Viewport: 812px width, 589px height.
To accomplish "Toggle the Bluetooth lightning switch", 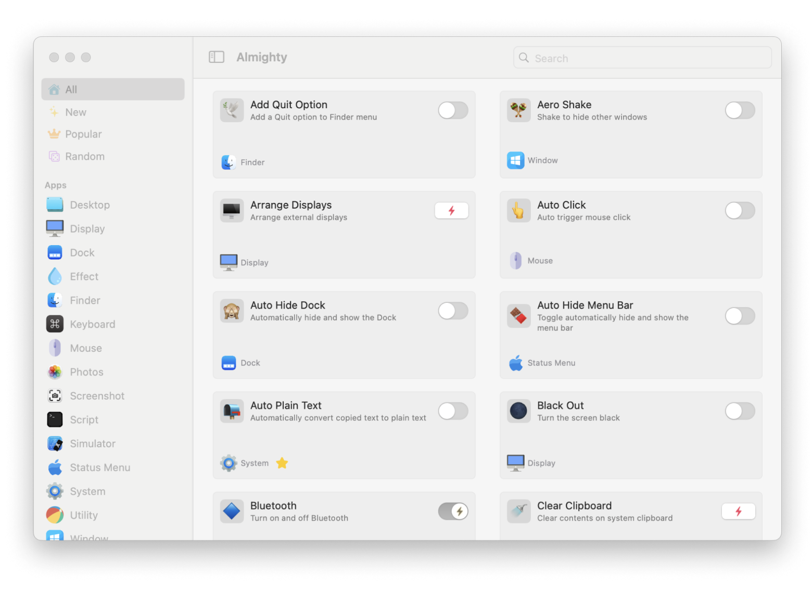I will 453,511.
